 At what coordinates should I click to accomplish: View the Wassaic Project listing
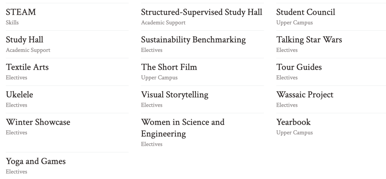point(305,95)
